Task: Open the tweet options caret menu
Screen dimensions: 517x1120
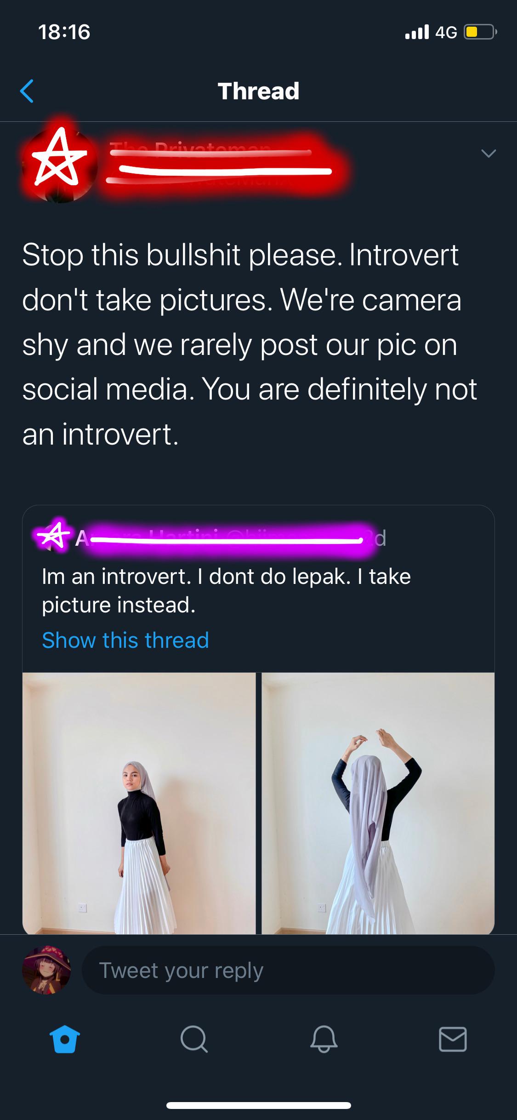Action: pyautogui.click(x=489, y=154)
